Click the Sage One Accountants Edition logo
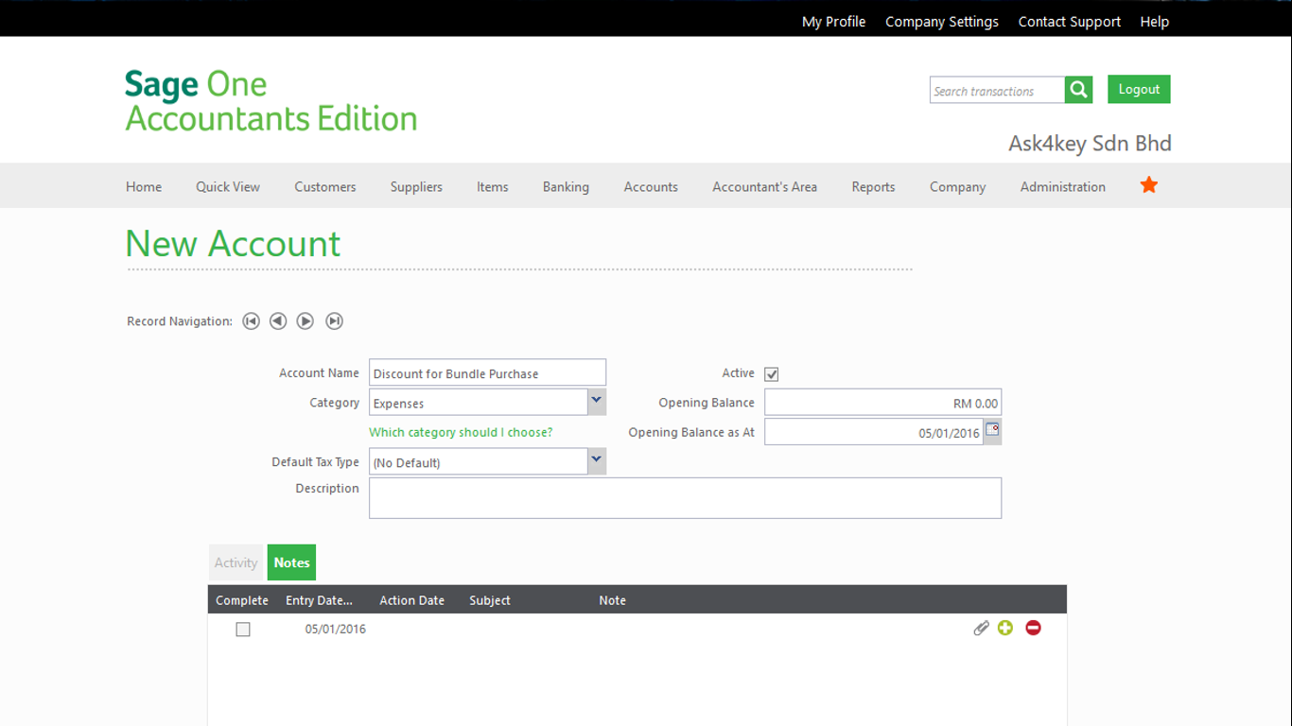The height and width of the screenshot is (726, 1292). (271, 100)
